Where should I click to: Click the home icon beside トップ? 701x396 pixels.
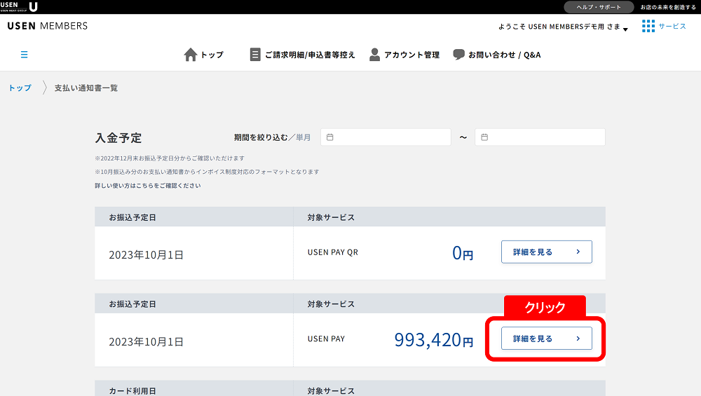click(x=190, y=55)
